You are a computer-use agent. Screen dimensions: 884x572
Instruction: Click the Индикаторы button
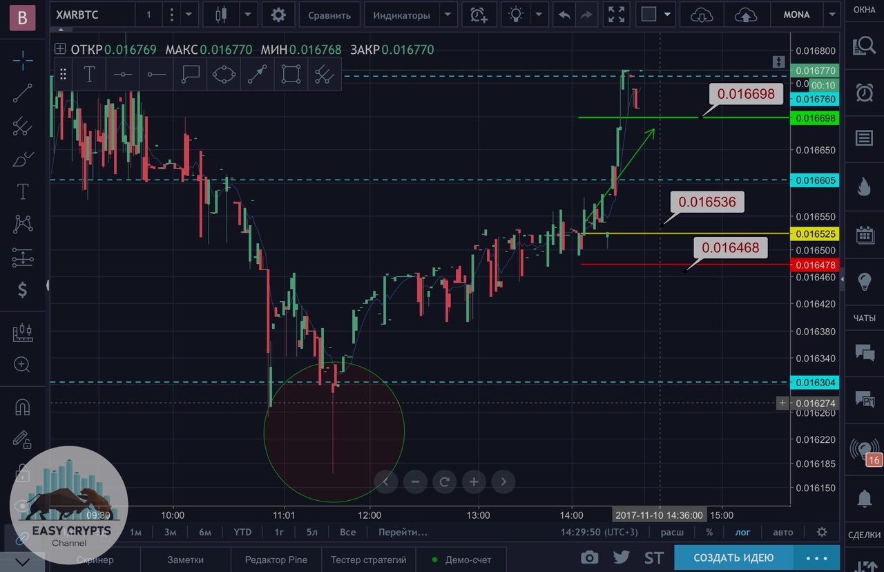(x=401, y=15)
